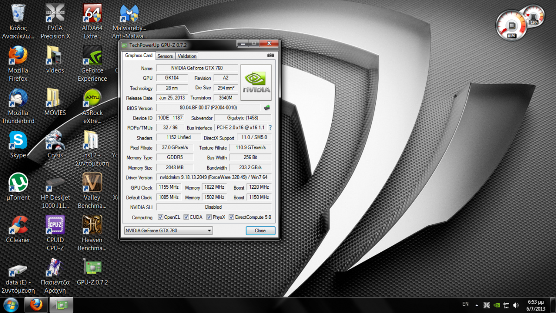Click the Memory Size value 2048 MB

pos(174,167)
